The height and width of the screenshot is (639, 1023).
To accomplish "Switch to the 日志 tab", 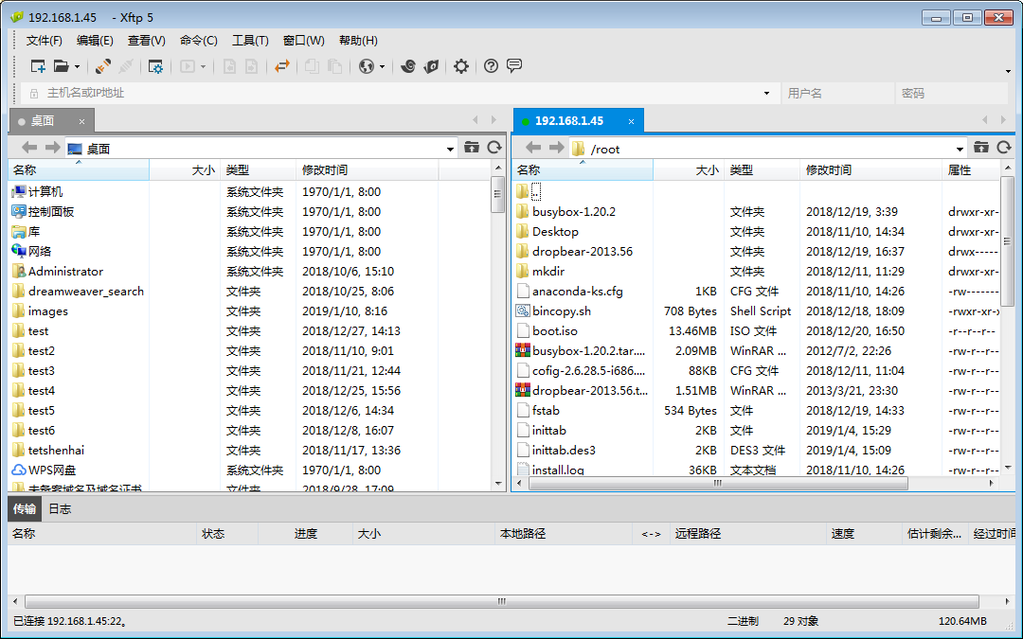I will pyautogui.click(x=60, y=509).
